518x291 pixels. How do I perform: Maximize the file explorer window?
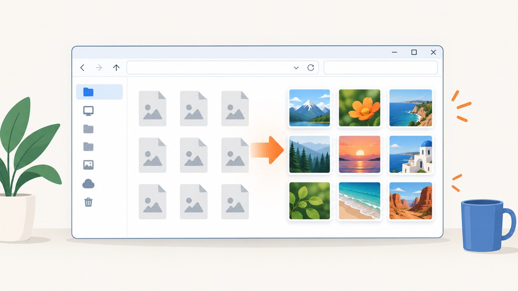(414, 52)
